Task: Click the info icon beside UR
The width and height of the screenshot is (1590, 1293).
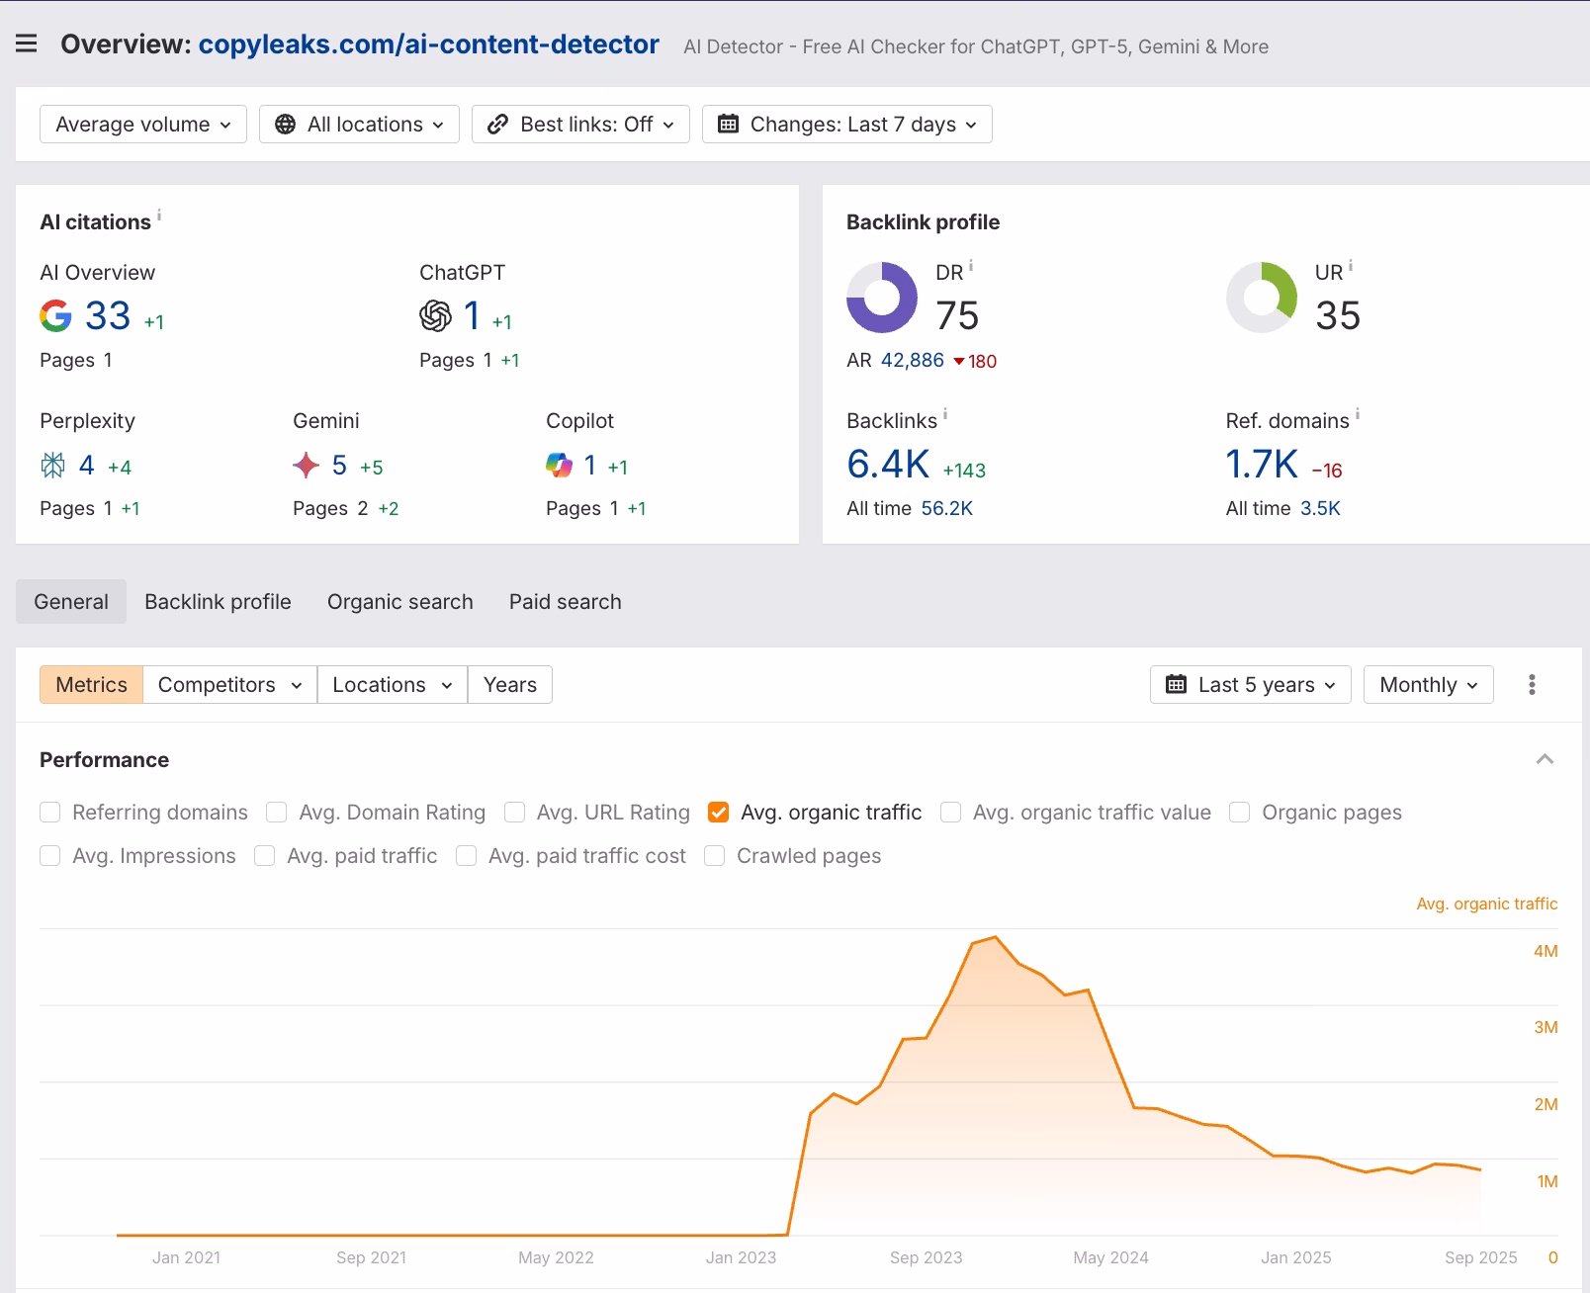Action: click(x=1351, y=266)
